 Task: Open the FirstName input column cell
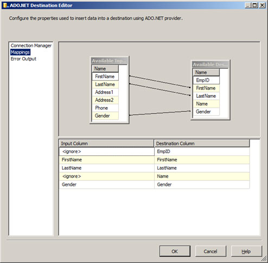click(107, 160)
